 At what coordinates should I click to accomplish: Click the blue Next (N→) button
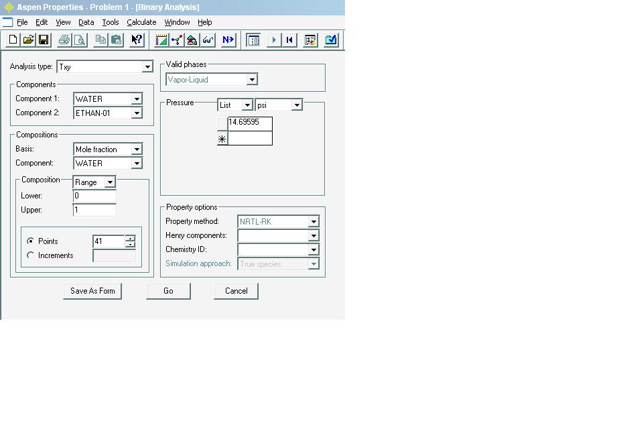(228, 40)
